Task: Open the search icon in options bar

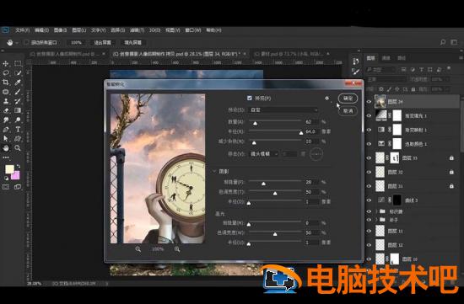Action: 443,43
